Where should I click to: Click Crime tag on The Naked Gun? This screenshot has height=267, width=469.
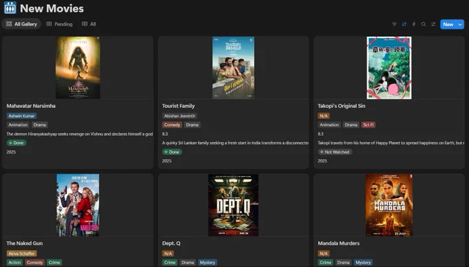54,262
